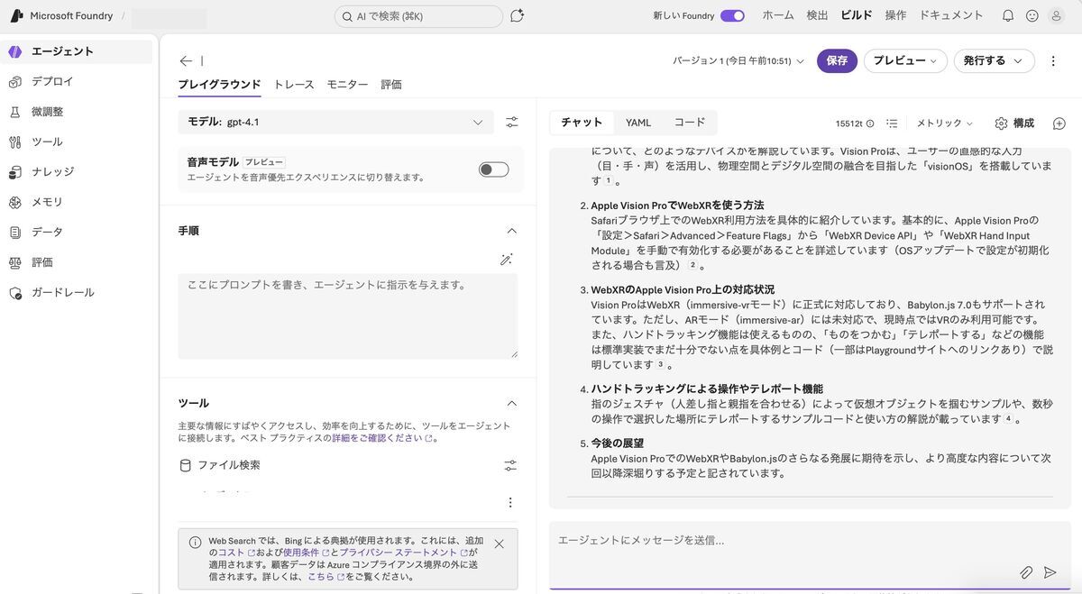Switch to the Evaluation (評価) tab next to Monitor
This screenshot has width=1082, height=594.
391,85
